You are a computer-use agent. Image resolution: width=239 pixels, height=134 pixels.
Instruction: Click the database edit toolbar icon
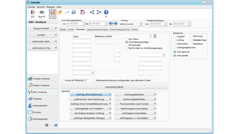point(74,12)
